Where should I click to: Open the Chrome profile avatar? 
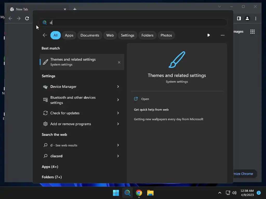247,18
